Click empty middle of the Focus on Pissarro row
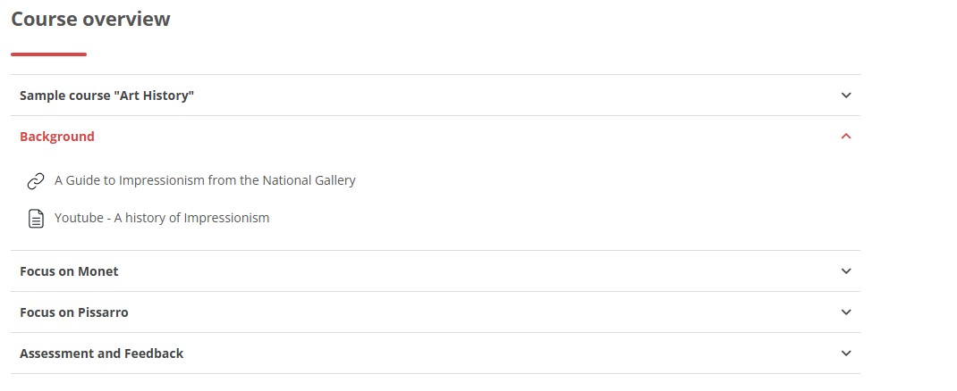This screenshot has width=957, height=391. 447,312
